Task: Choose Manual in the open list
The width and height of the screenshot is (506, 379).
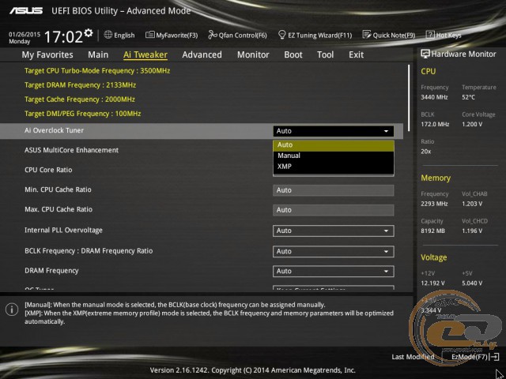Action: [x=334, y=156]
